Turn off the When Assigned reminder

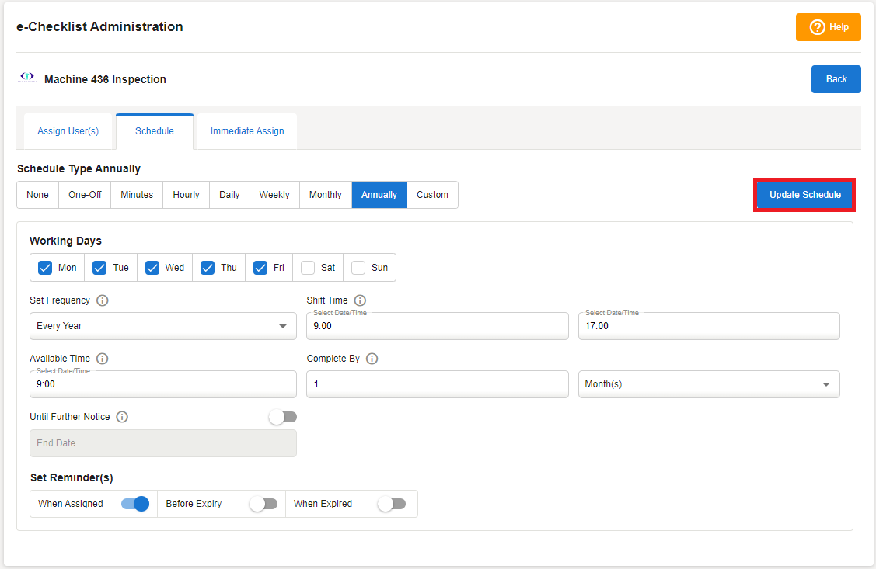pos(135,504)
